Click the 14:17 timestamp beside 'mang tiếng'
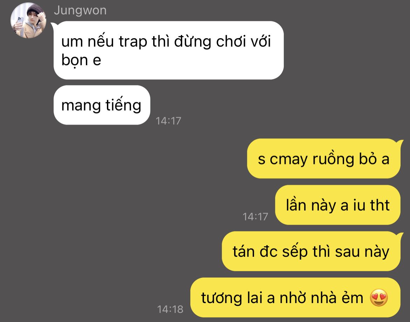This screenshot has height=322, width=410. 169,121
